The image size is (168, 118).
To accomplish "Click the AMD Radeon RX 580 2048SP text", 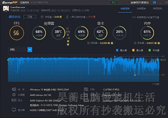I will pos(45,101).
